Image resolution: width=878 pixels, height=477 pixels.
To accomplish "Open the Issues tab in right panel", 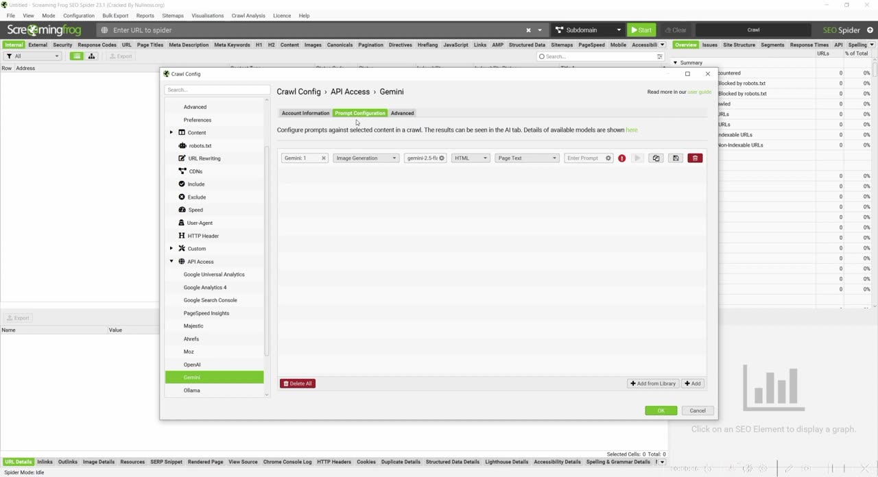I will pos(710,45).
